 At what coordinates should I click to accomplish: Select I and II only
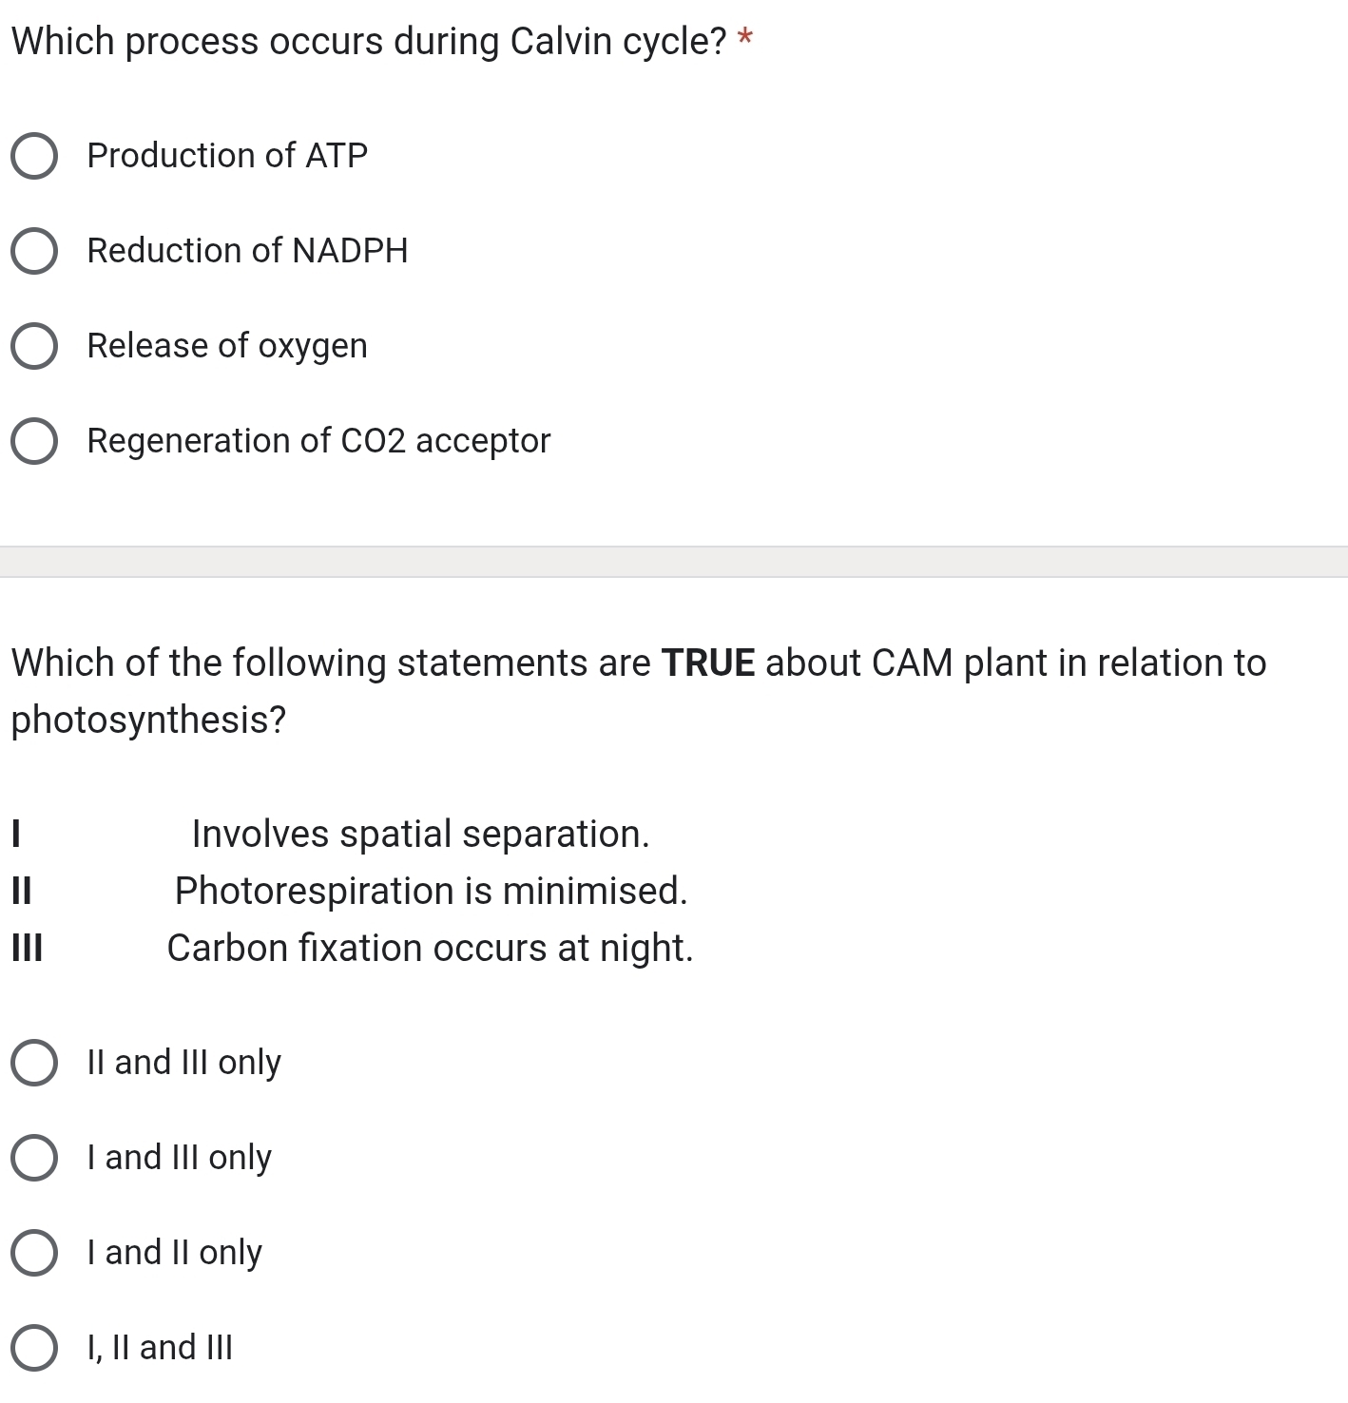(34, 1254)
